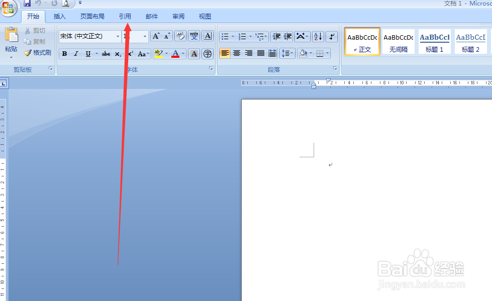Open Asian layout icon
Viewport: 492px width, 301px height.
[303, 36]
